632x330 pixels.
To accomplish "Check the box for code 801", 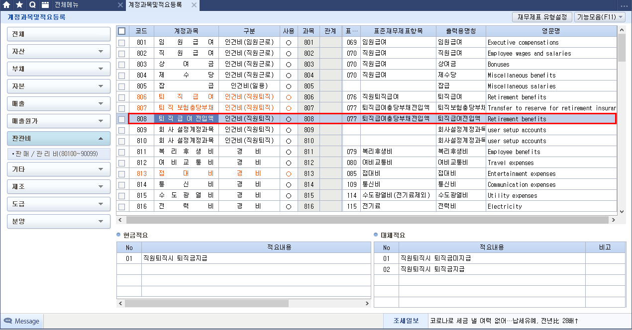I will [122, 43].
